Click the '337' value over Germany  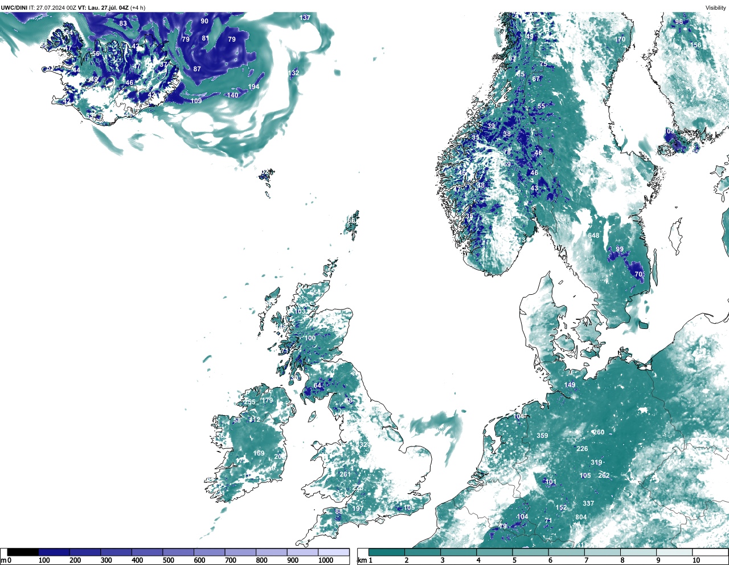(x=588, y=503)
